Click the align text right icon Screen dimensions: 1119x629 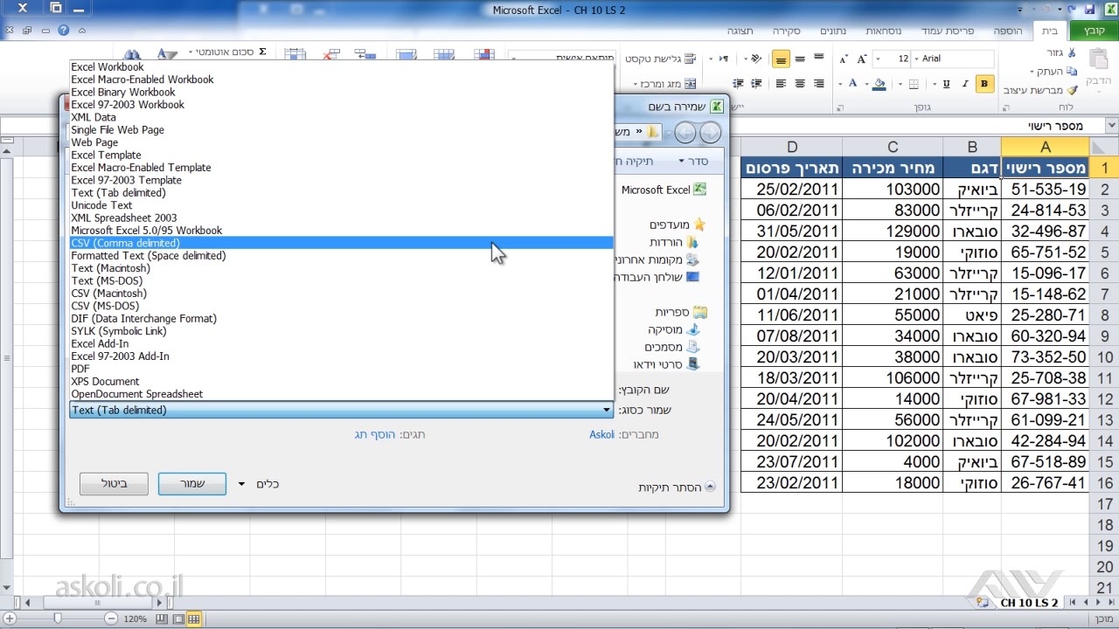819,84
